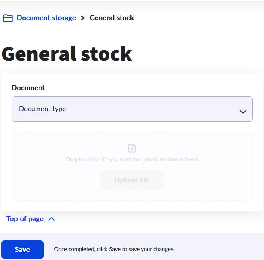Image resolution: width=264 pixels, height=260 pixels.
Task: Expand the Document type chevron arrow
Action: pos(243,112)
